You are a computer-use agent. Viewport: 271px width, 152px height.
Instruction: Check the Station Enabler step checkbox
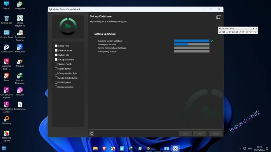(56, 64)
